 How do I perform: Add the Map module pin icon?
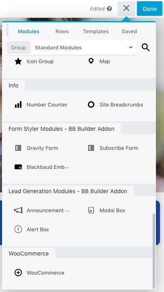coord(91,61)
